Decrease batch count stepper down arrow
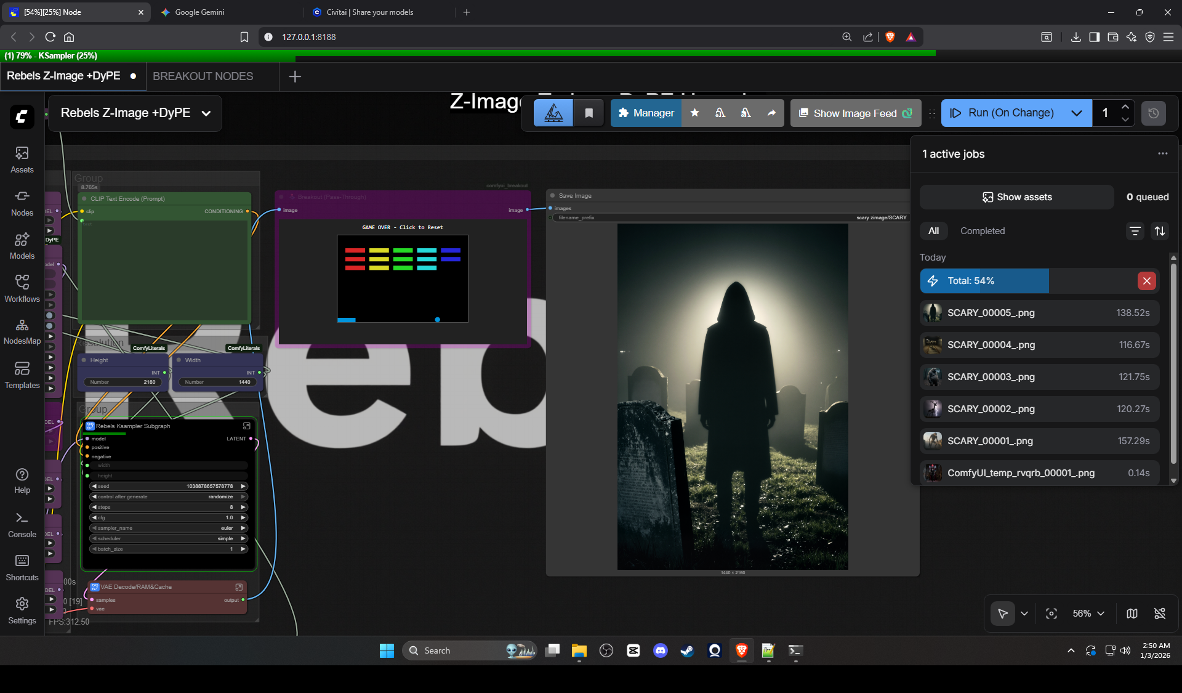Screen dimensions: 1182x693 (1125, 120)
